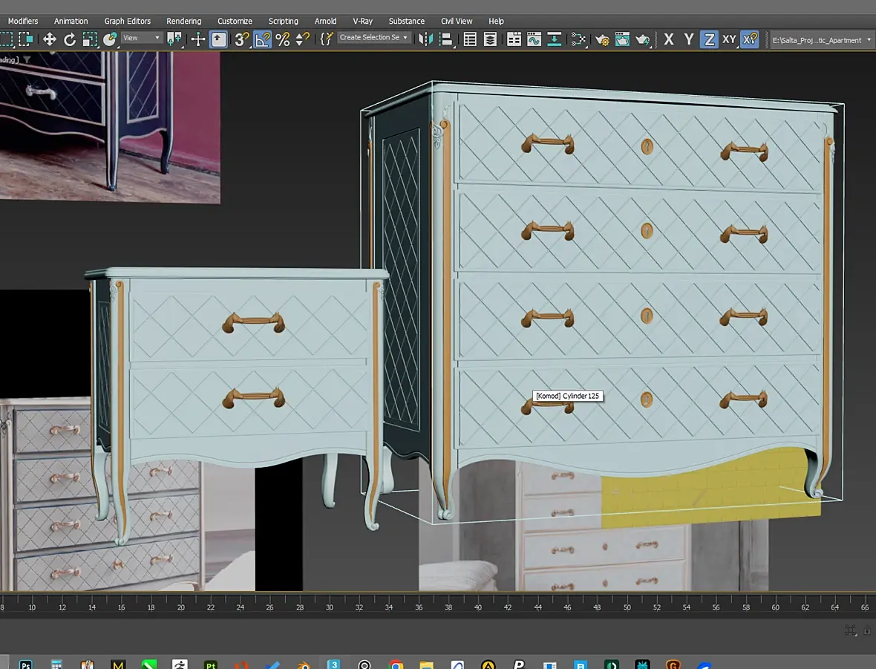Screen dimensions: 876x669
Task: Select the Move tool
Action: pyautogui.click(x=49, y=39)
